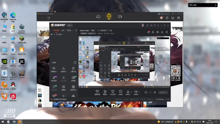Viewport: 220px width, 124px height.
Task: Close the black notification popup at top-right
Action: (x=216, y=5)
